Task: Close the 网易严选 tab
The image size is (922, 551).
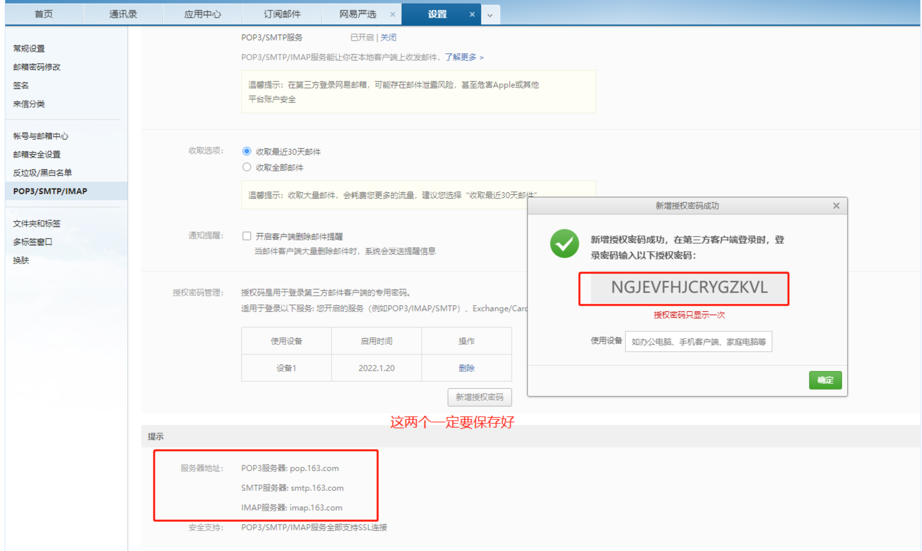Action: click(x=392, y=14)
